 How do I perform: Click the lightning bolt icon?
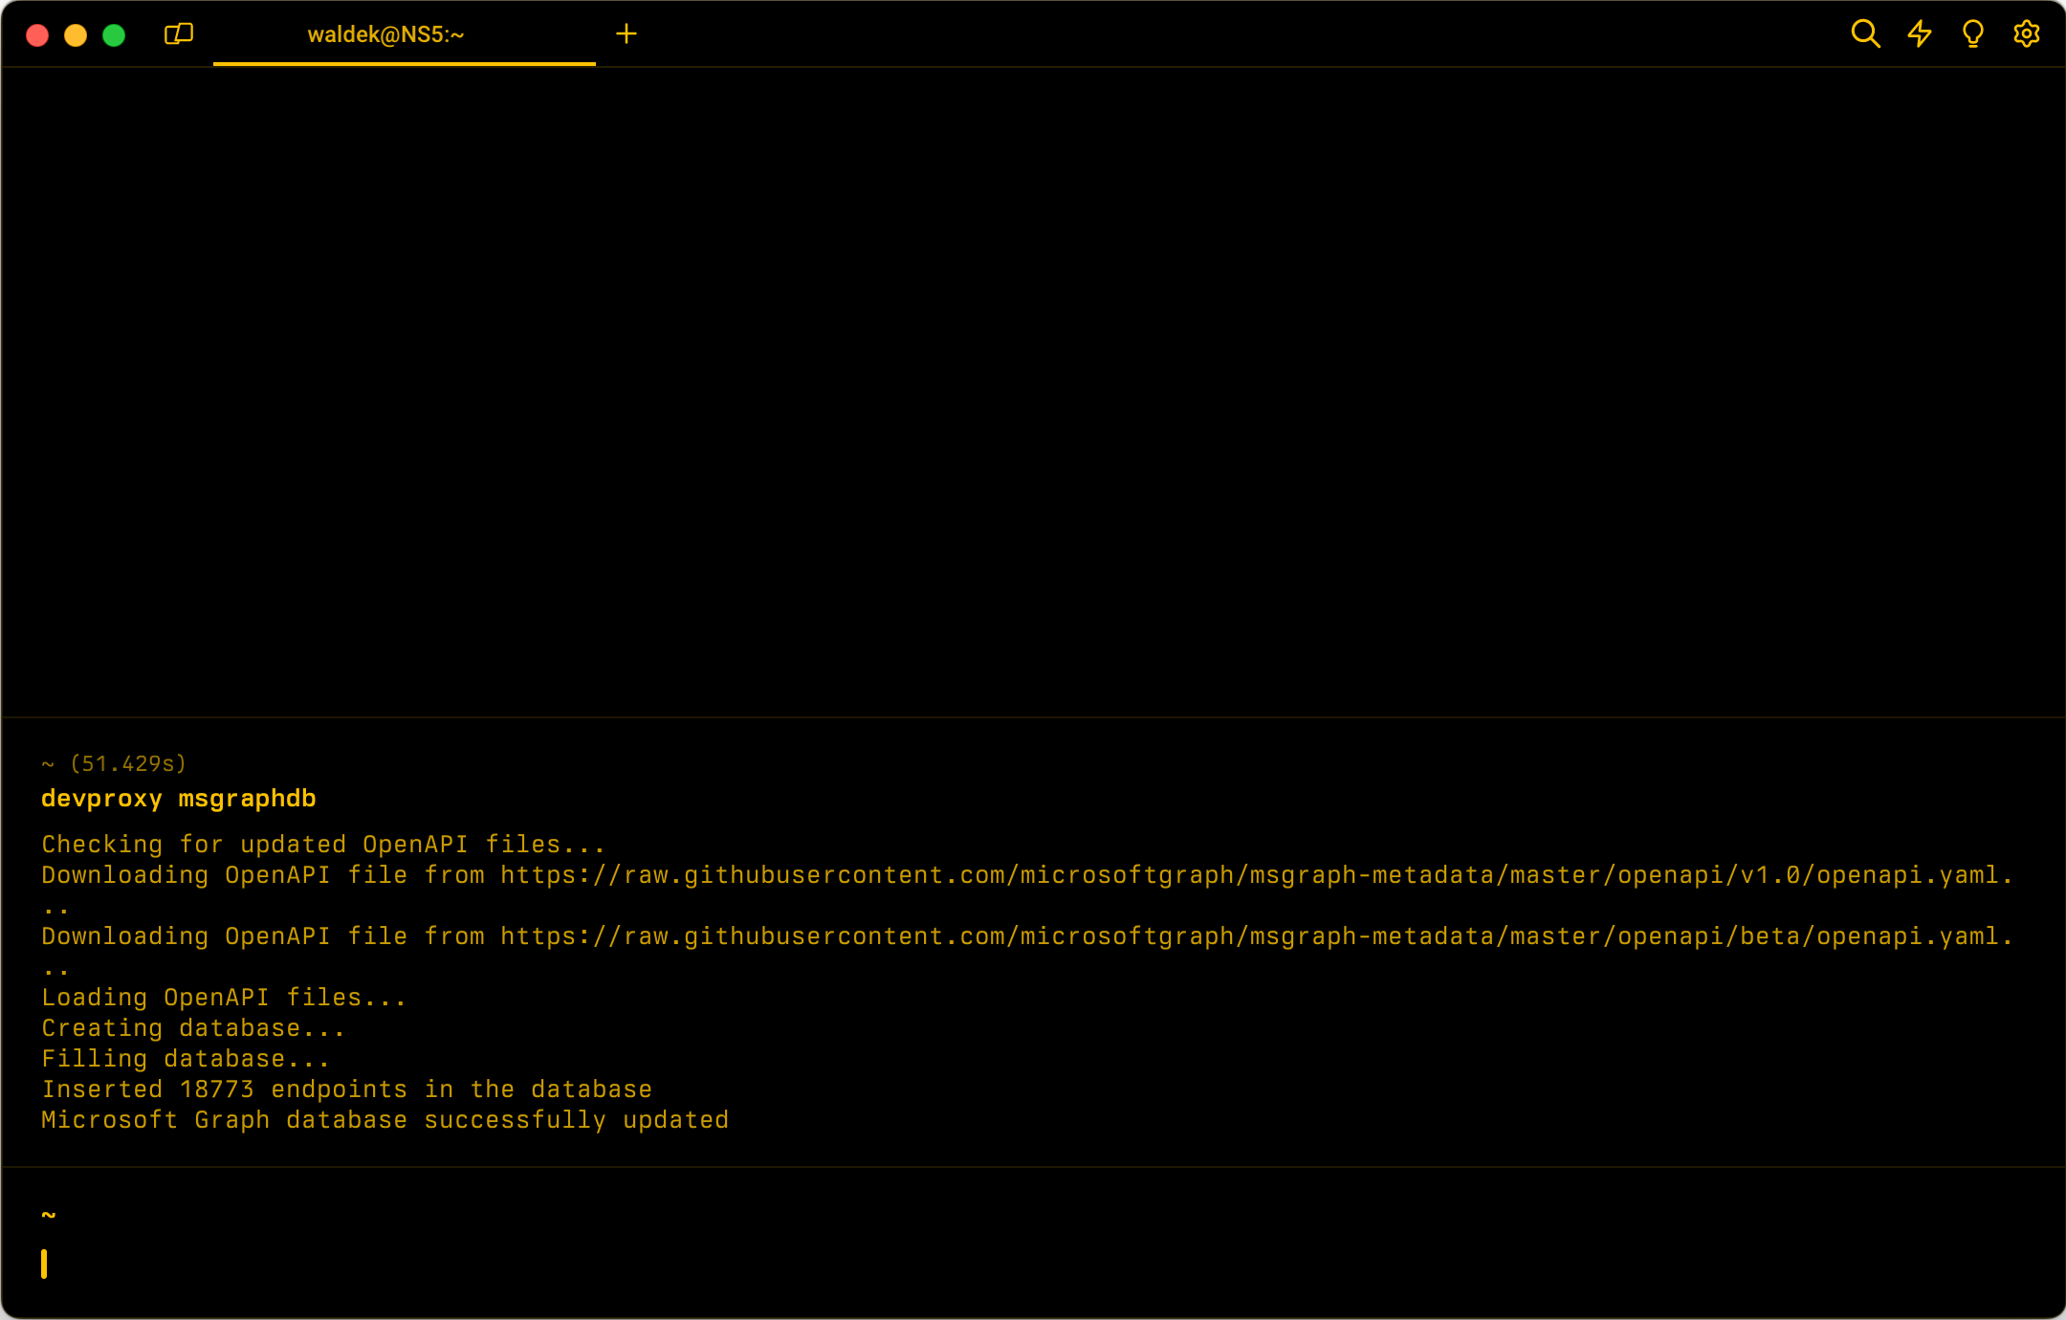point(1919,34)
